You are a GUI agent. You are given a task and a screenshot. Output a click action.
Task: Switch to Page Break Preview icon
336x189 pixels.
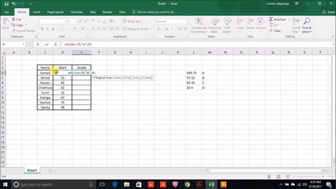coord(288,176)
